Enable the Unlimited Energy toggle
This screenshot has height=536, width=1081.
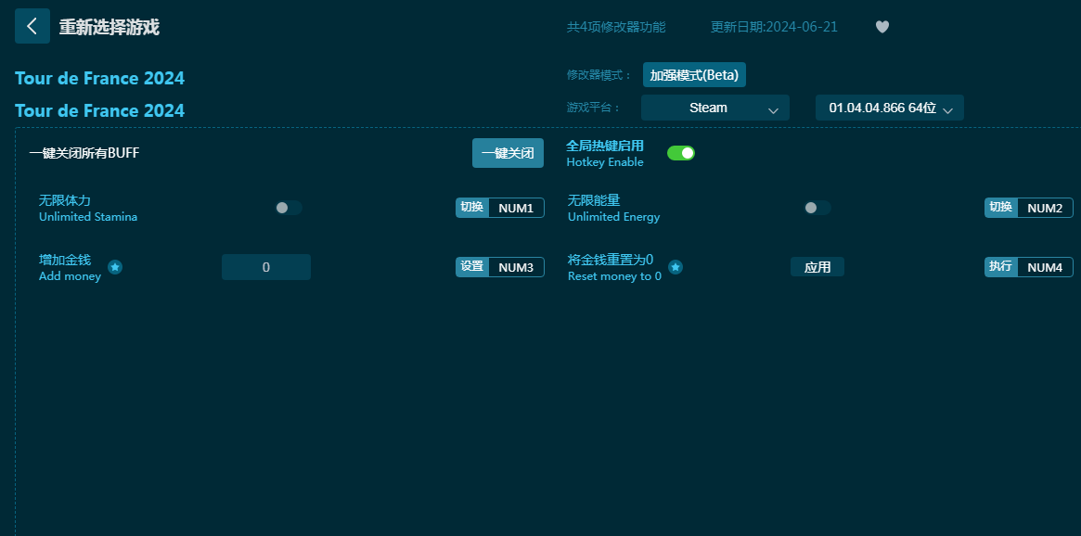tap(817, 208)
